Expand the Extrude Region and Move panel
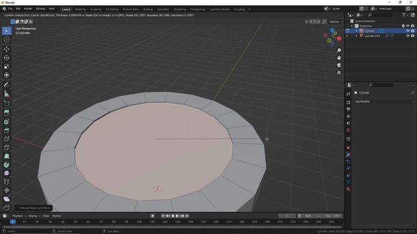 [34, 208]
